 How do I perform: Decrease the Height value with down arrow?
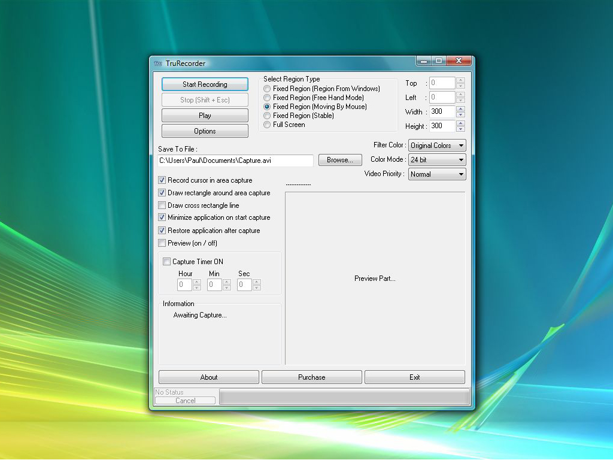[460, 129]
